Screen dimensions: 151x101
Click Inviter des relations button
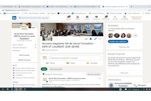tap(118, 41)
